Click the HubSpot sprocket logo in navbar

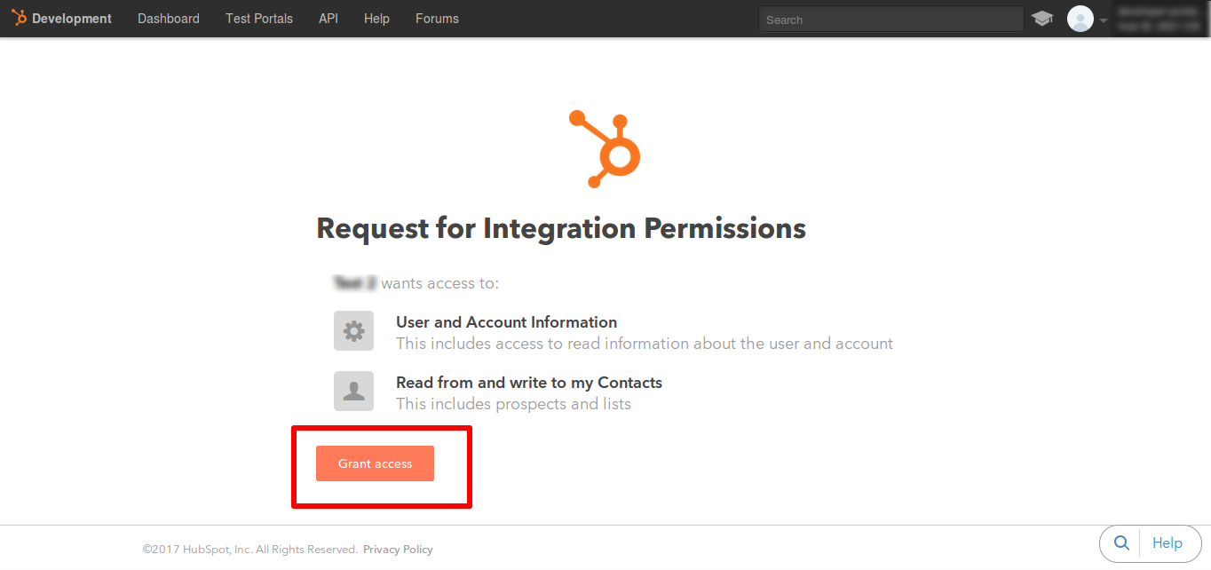tap(19, 18)
